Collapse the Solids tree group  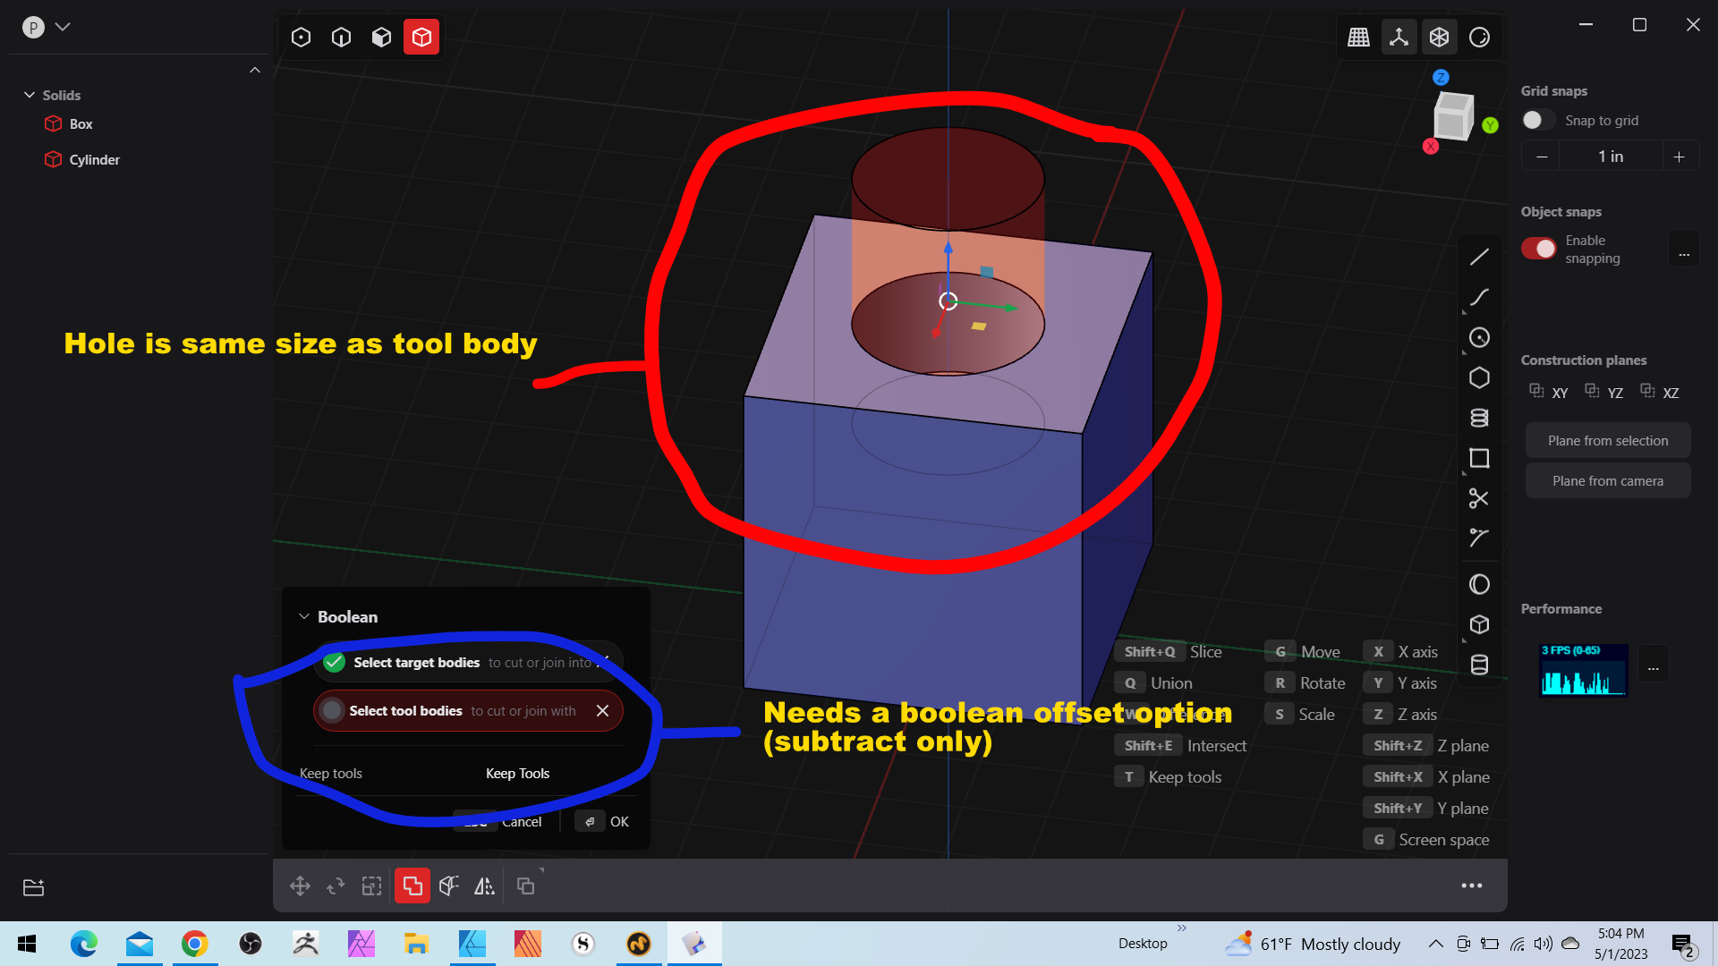click(30, 95)
